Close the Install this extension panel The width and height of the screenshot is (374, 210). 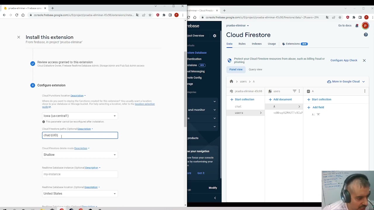tap(19, 37)
